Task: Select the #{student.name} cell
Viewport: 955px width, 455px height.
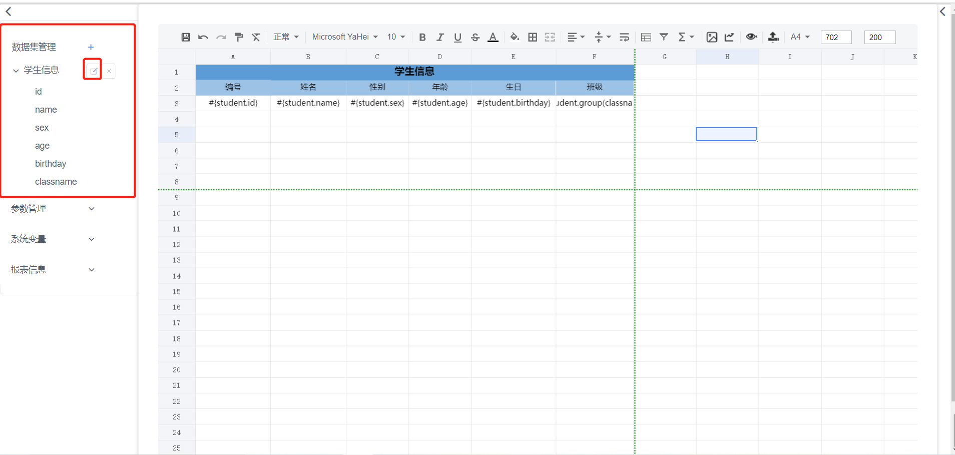Action: (x=308, y=103)
